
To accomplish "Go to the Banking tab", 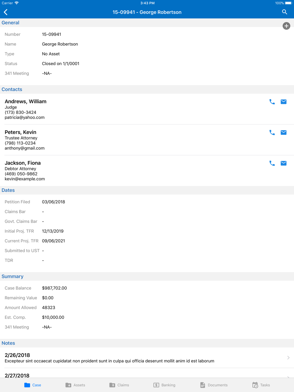I will [x=164, y=385].
